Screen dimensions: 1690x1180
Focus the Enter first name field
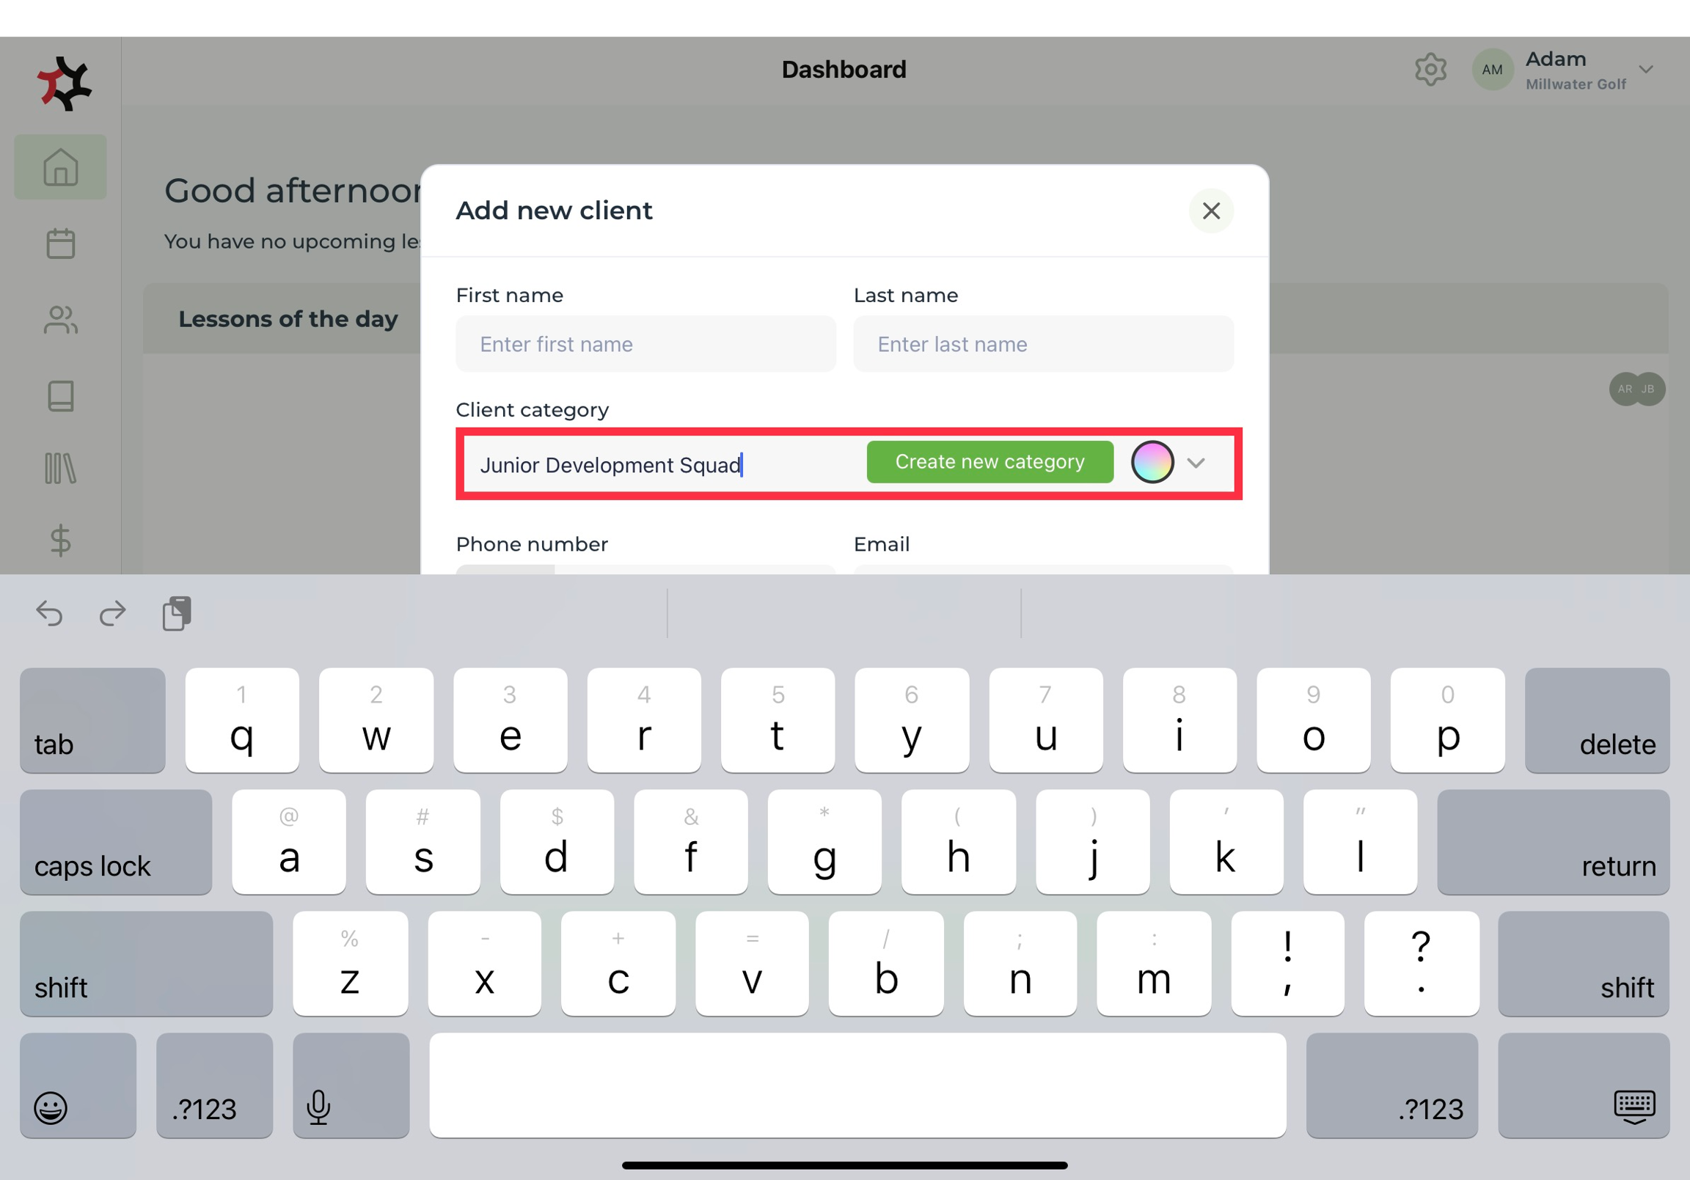point(645,344)
